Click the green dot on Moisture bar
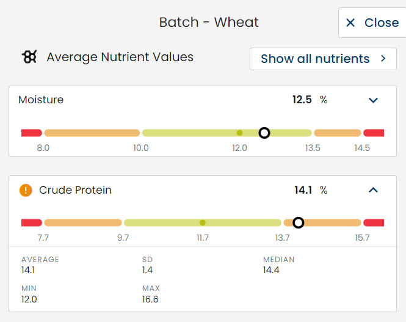 point(240,133)
